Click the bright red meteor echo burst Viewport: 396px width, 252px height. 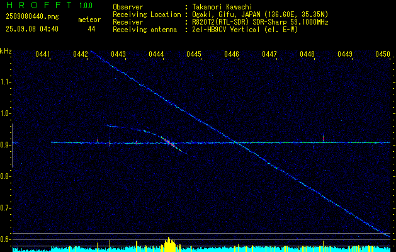(170, 142)
